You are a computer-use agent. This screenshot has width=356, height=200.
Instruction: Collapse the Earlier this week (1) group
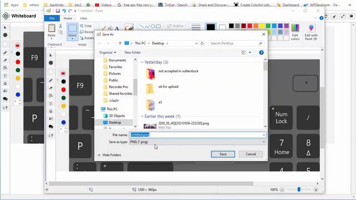pos(142,116)
